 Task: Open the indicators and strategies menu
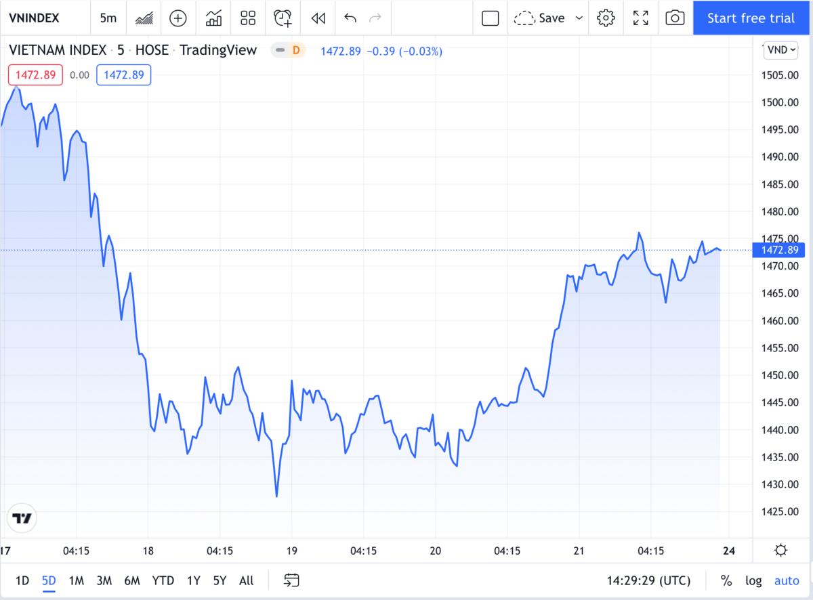(214, 18)
